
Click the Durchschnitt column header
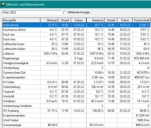[x=141, y=20]
